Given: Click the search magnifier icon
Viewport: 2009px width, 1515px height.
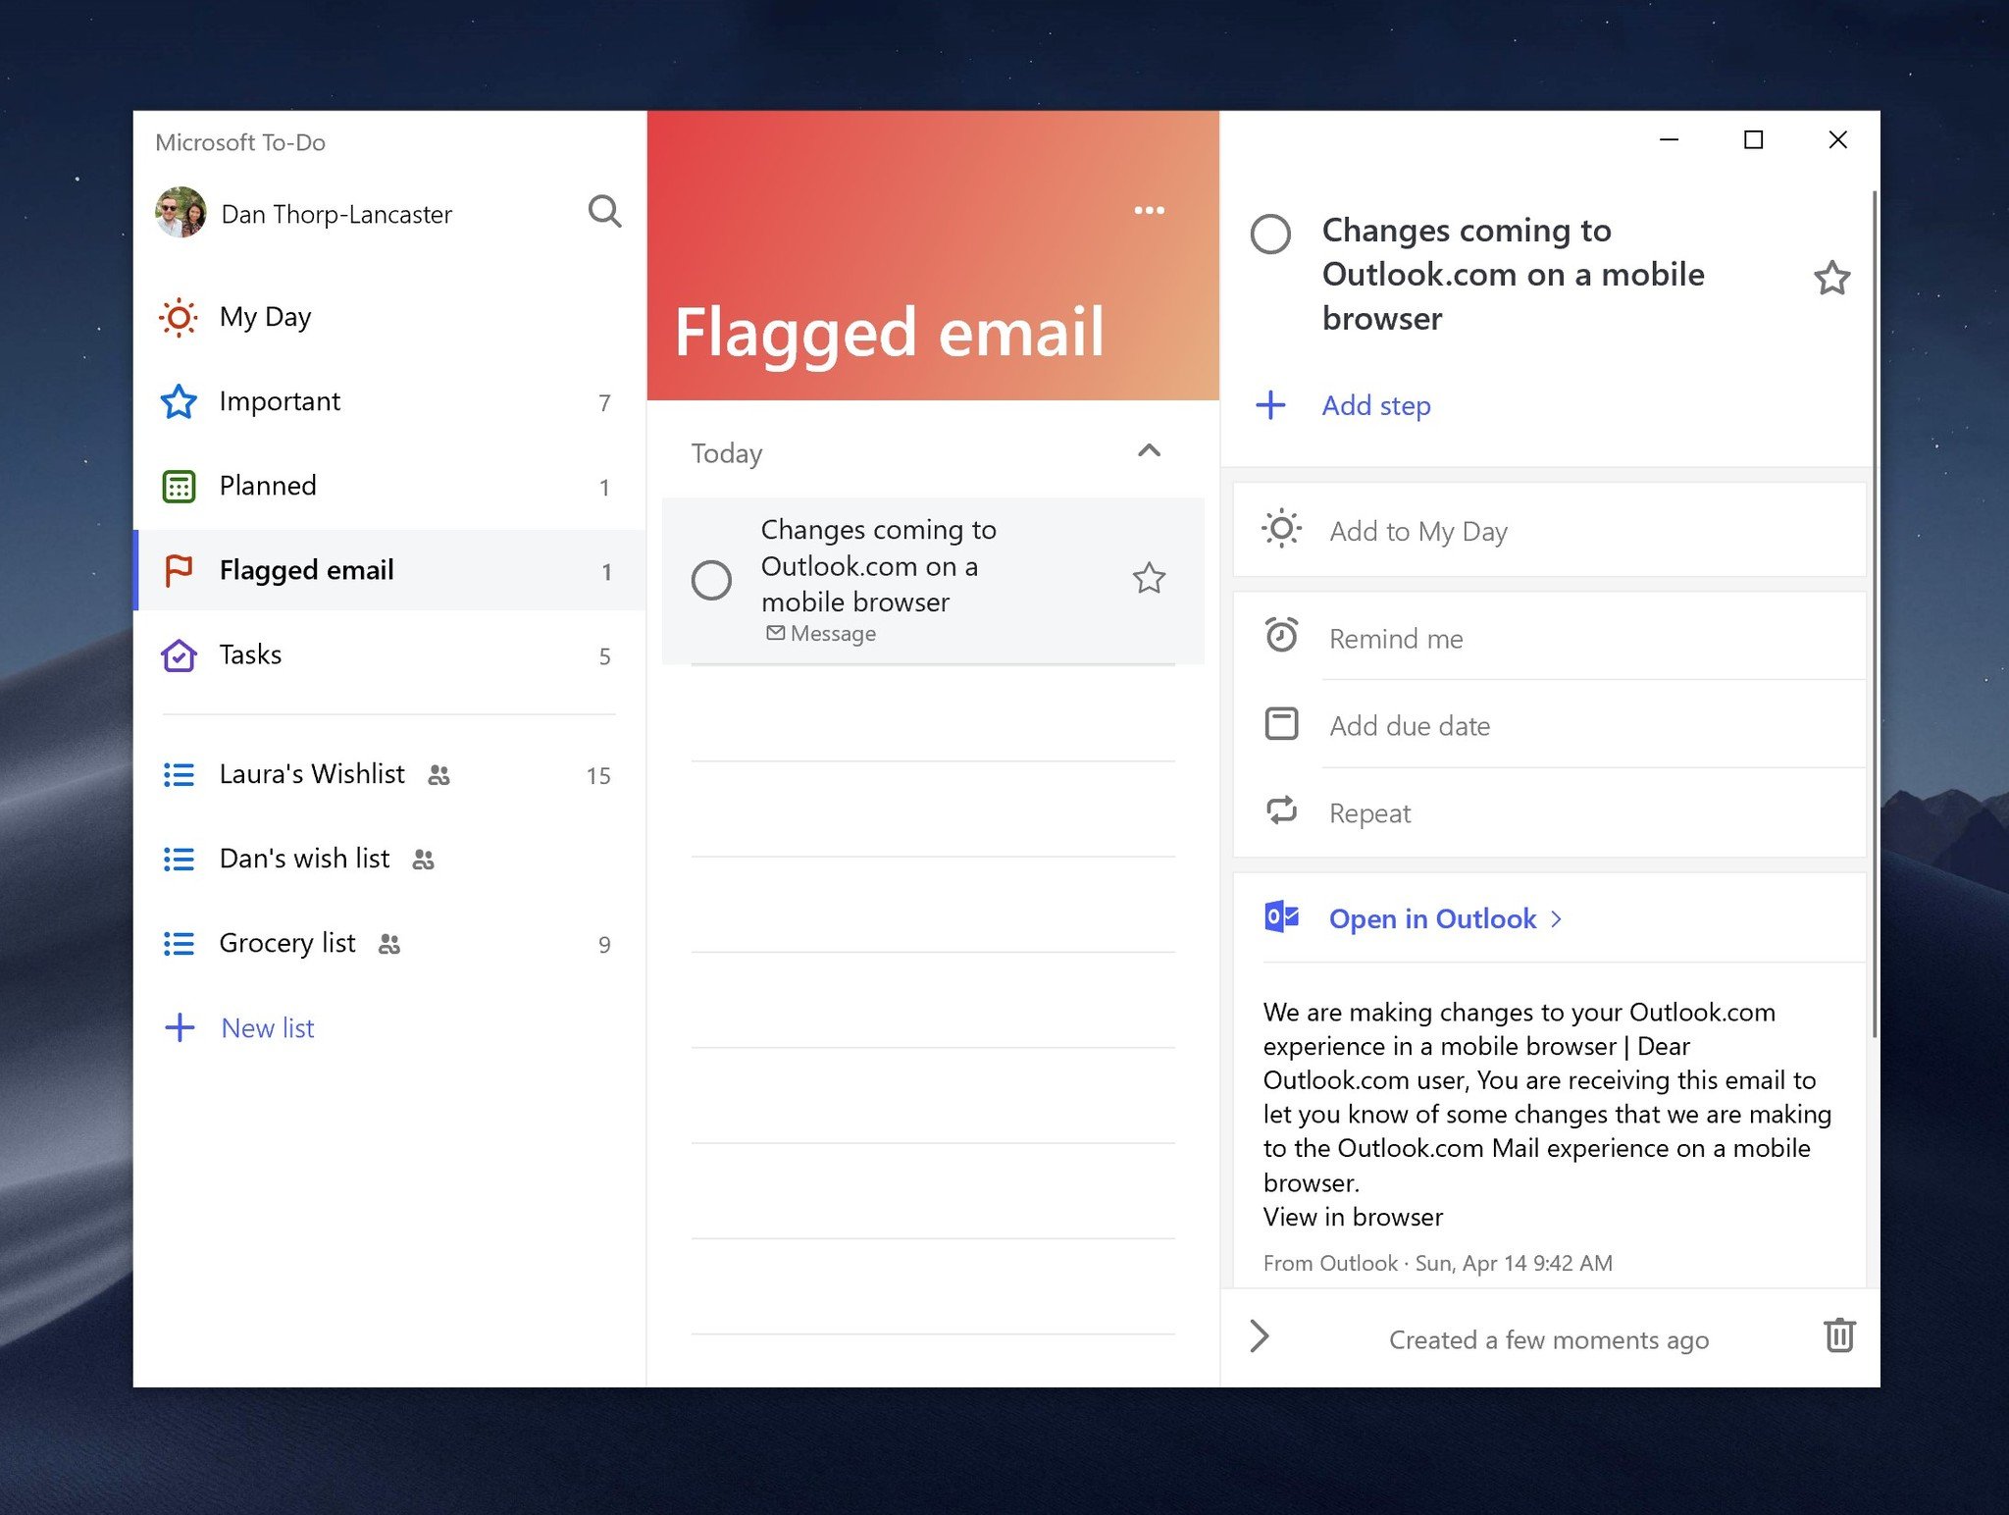Looking at the screenshot, I should pos(604,208).
